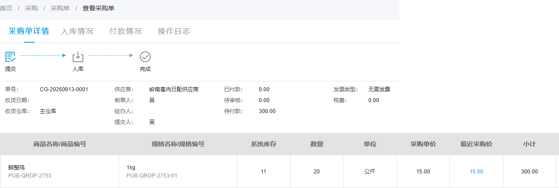Open the 入库情况 tab

pyautogui.click(x=77, y=31)
